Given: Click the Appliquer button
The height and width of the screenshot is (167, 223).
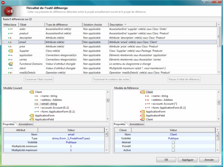Looking at the screenshot, I should coord(188,160).
